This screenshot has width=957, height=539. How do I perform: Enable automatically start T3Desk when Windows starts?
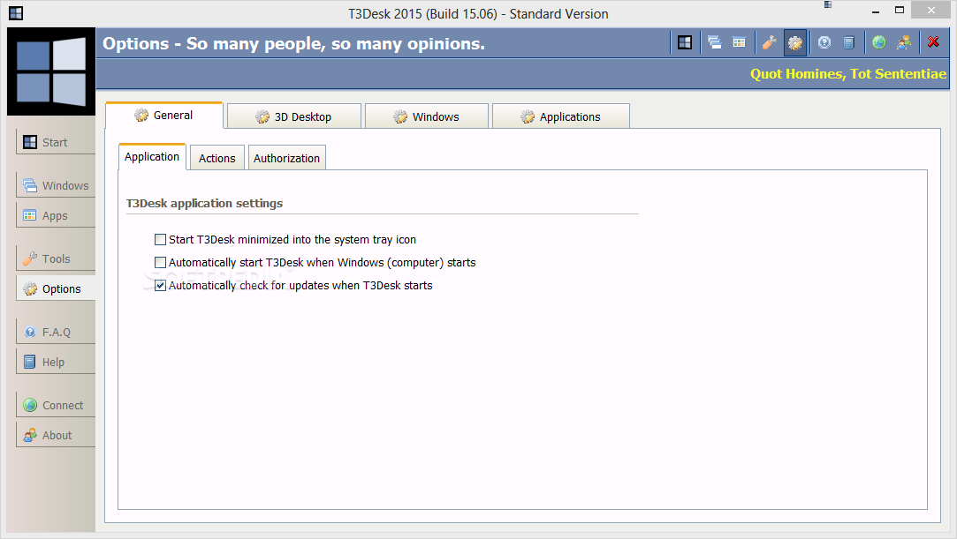coord(161,263)
